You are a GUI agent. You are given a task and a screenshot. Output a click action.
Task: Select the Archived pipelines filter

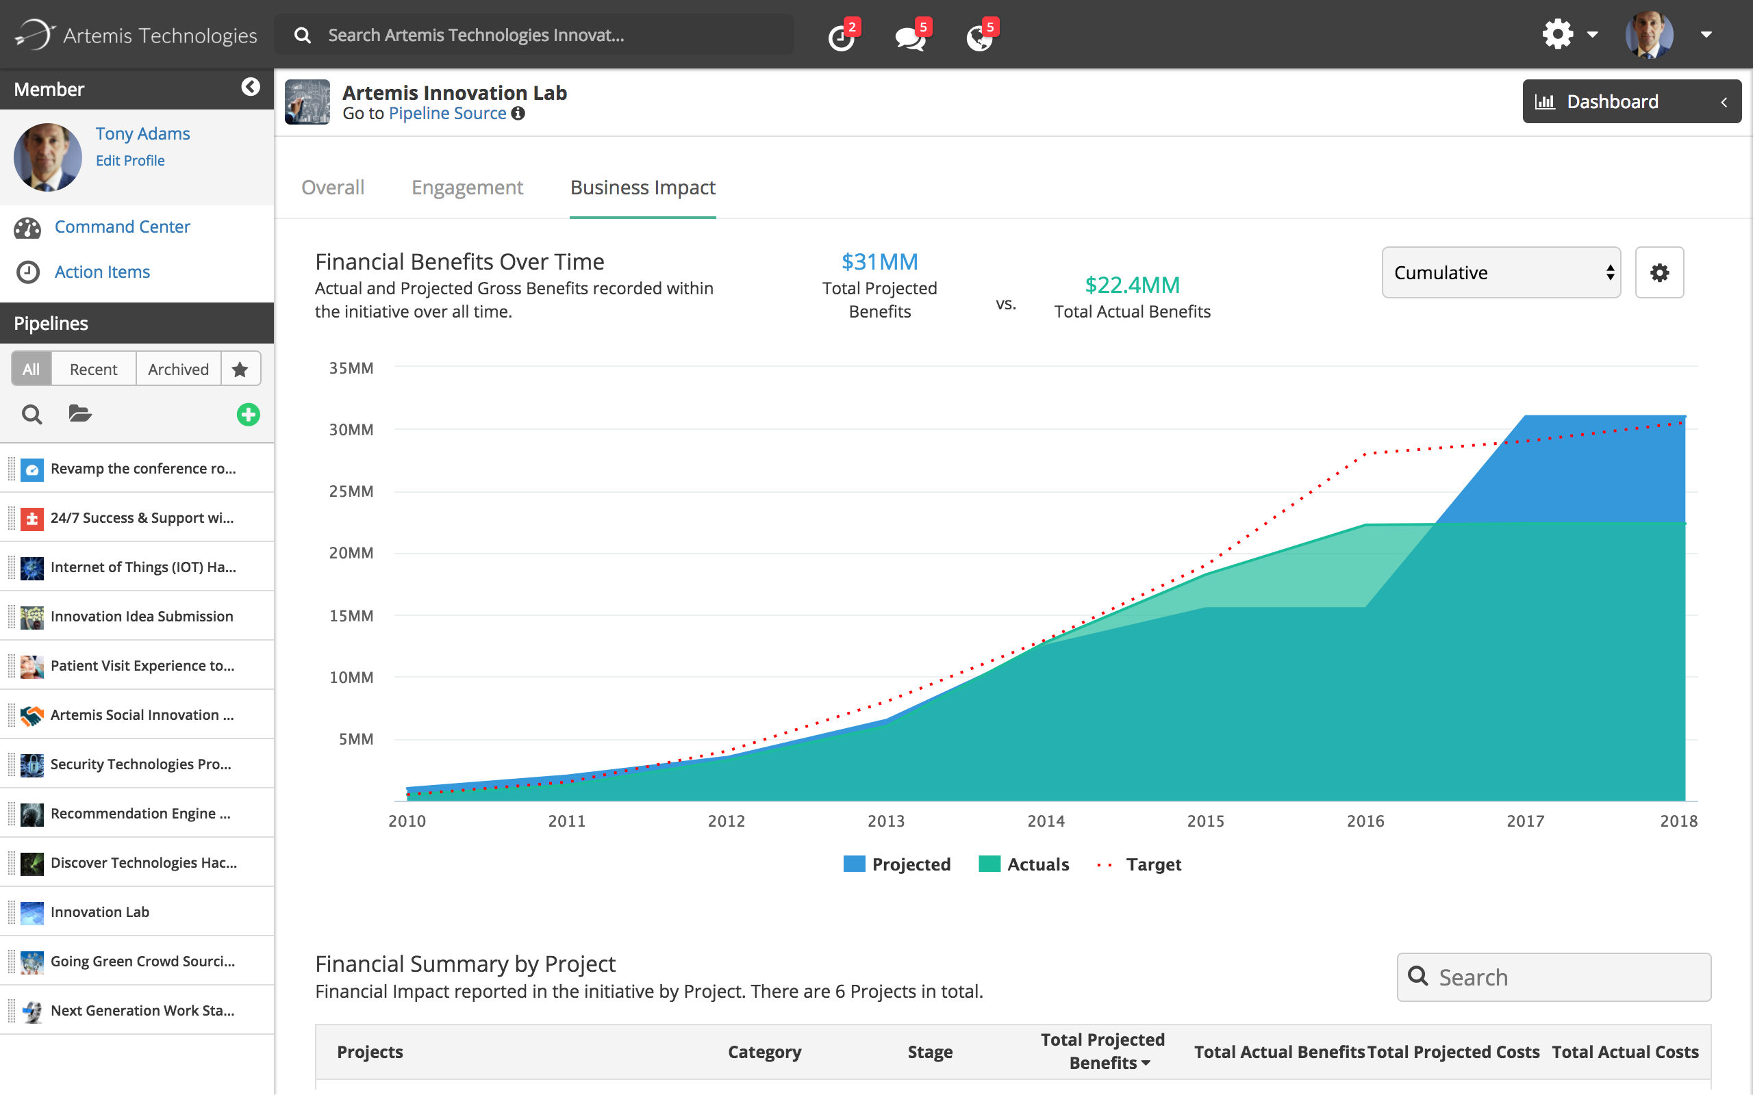point(178,370)
